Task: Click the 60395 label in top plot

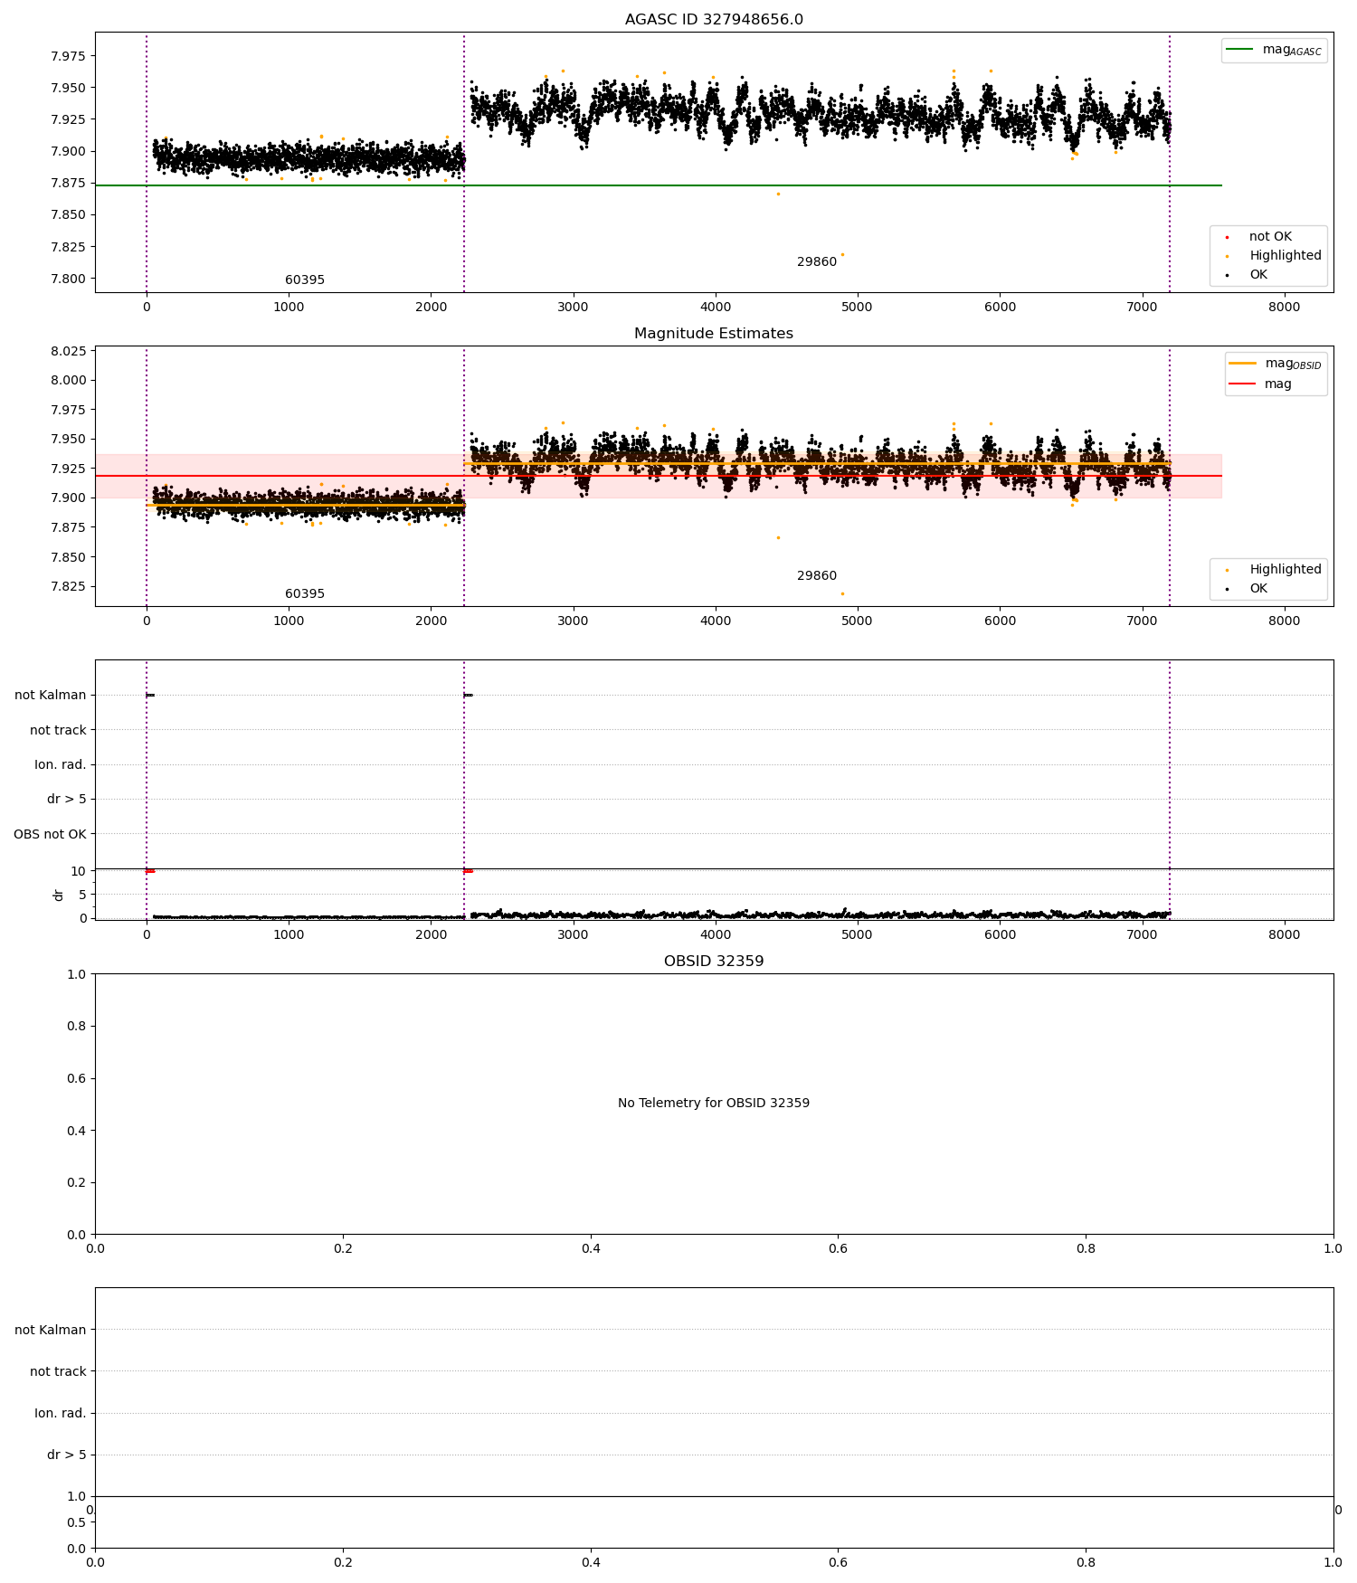Action: click(305, 280)
